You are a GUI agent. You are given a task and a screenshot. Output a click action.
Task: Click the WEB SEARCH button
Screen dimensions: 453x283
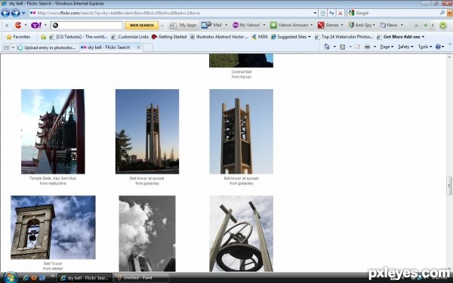[x=142, y=26]
